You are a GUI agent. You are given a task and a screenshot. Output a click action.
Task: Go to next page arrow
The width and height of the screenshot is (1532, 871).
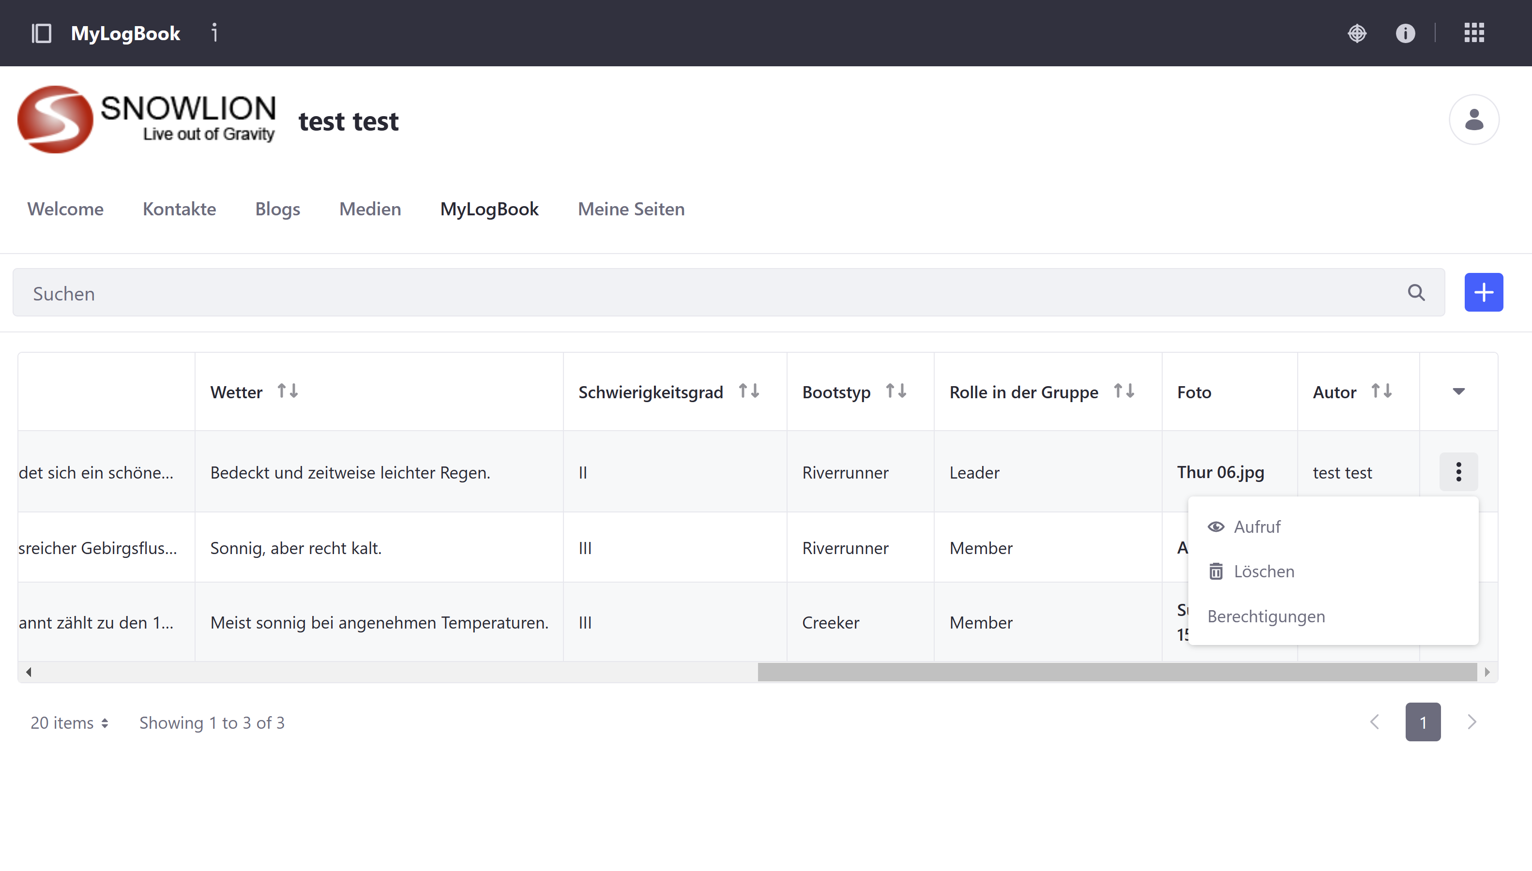click(1471, 722)
